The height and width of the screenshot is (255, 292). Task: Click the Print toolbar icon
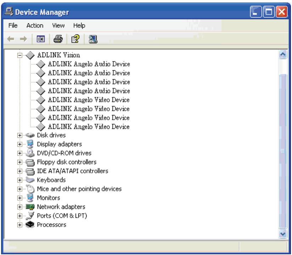pyautogui.click(x=58, y=39)
